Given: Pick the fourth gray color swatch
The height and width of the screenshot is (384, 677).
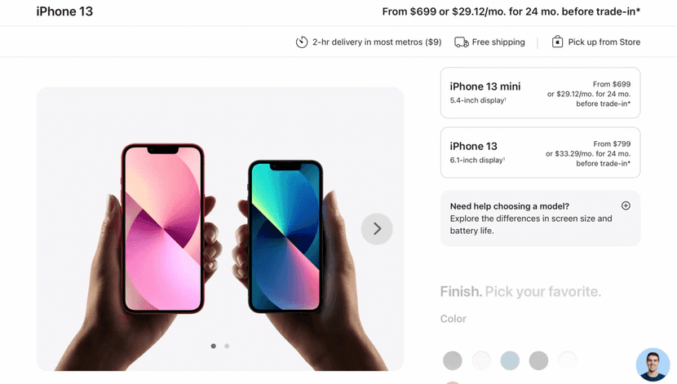Looking at the screenshot, I should [x=538, y=360].
